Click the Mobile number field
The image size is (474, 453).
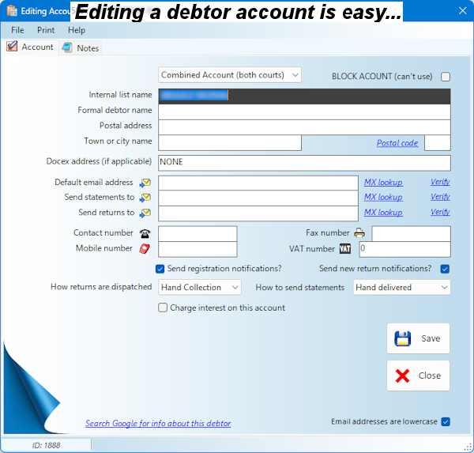tap(197, 249)
